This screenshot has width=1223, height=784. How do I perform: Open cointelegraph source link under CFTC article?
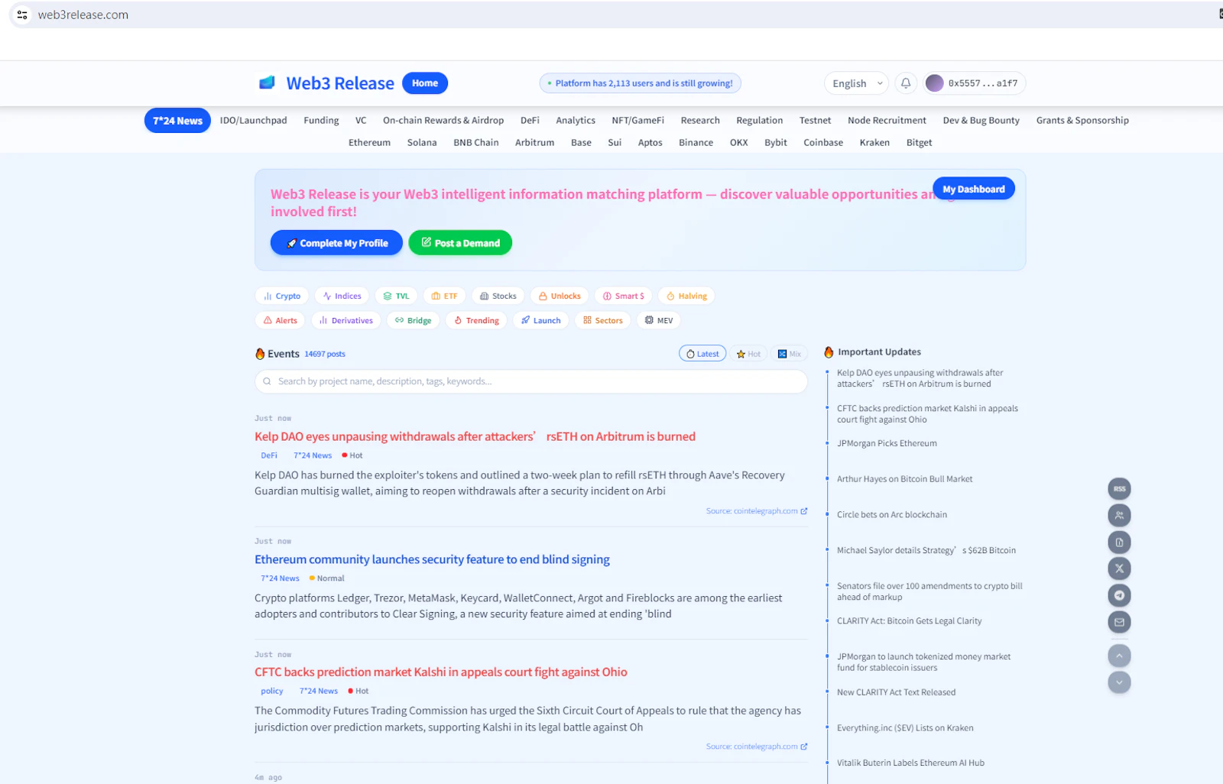[757, 747]
